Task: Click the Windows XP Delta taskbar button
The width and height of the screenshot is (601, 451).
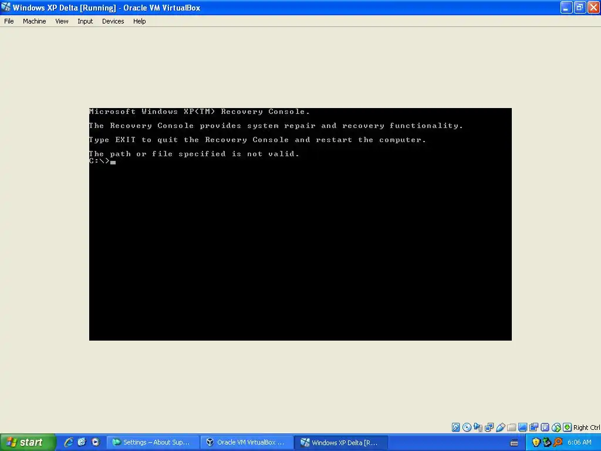Action: (342, 442)
